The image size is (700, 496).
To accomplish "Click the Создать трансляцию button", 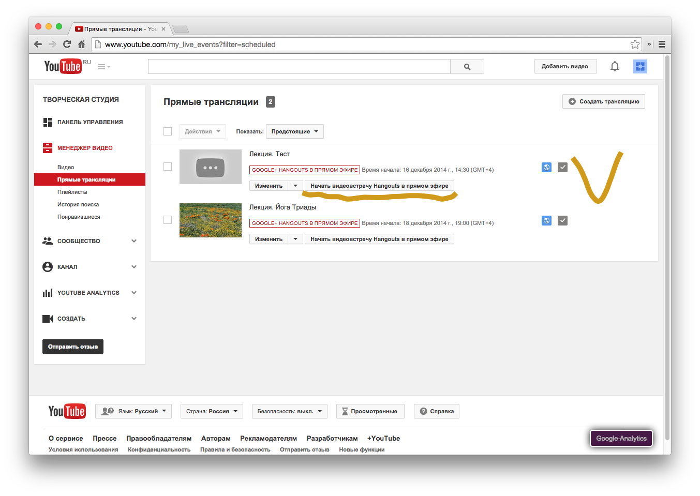I will (x=603, y=101).
